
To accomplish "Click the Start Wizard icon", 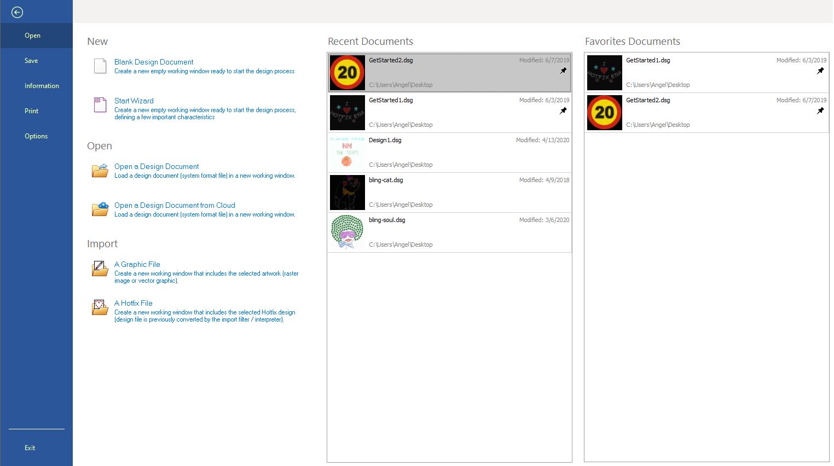I will coord(100,105).
